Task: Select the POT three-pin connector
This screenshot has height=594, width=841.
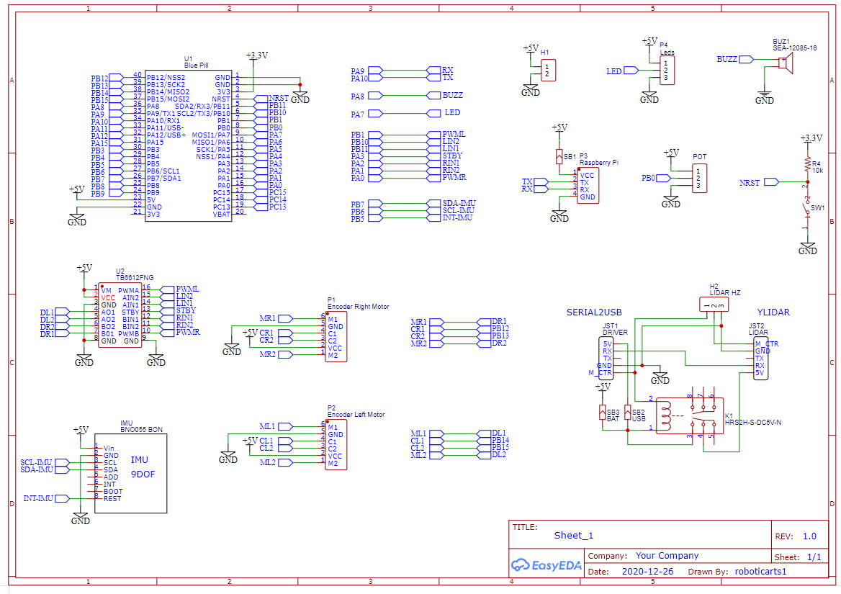Action: coord(698,178)
